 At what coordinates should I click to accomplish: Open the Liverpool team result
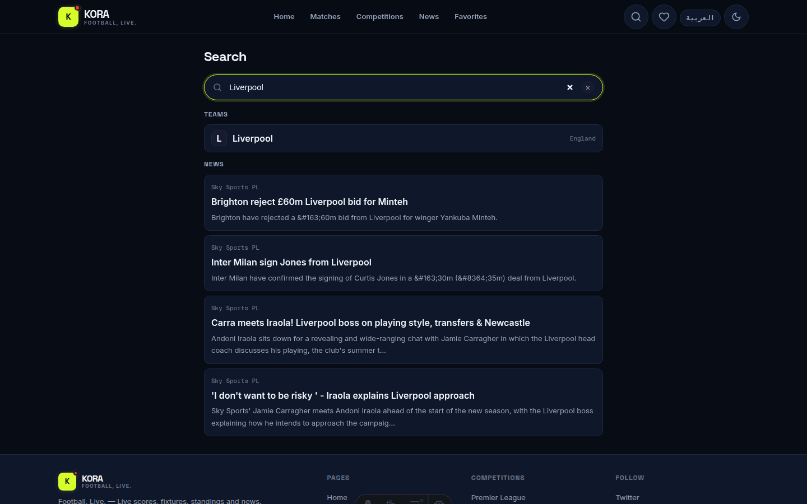403,138
